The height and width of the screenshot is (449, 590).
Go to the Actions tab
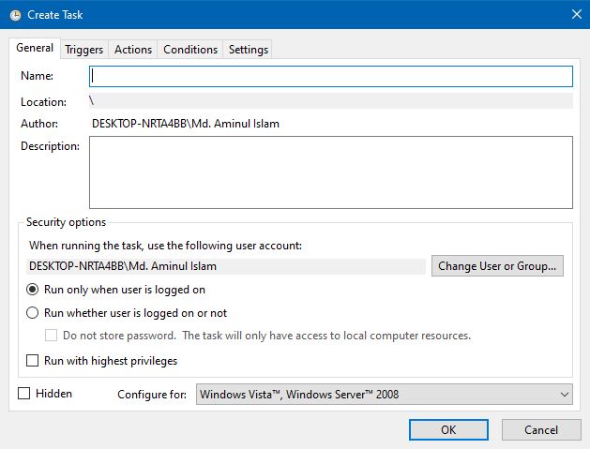(x=132, y=50)
